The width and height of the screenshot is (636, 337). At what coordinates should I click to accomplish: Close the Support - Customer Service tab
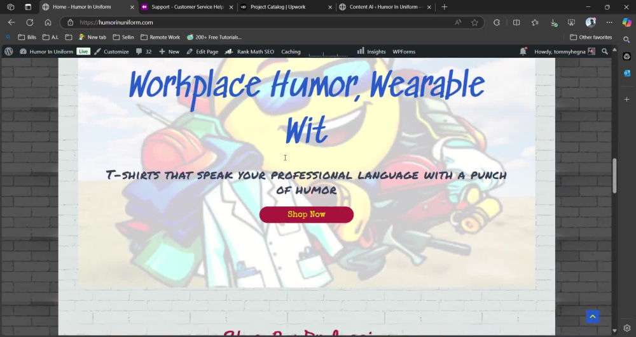click(x=232, y=7)
